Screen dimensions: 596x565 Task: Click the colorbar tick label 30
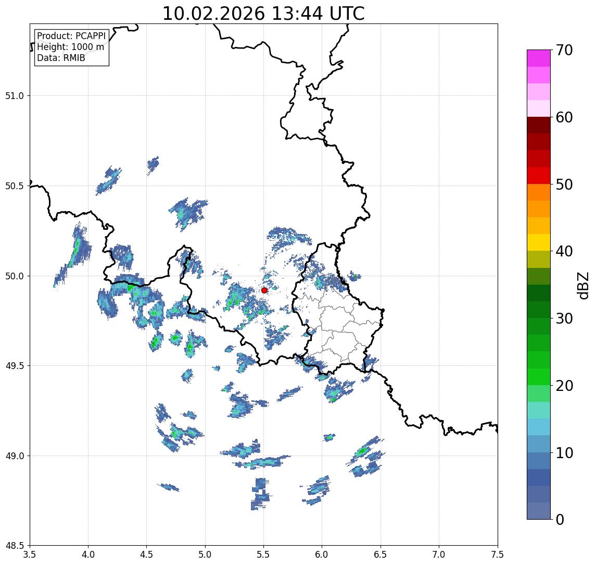[x=564, y=318]
